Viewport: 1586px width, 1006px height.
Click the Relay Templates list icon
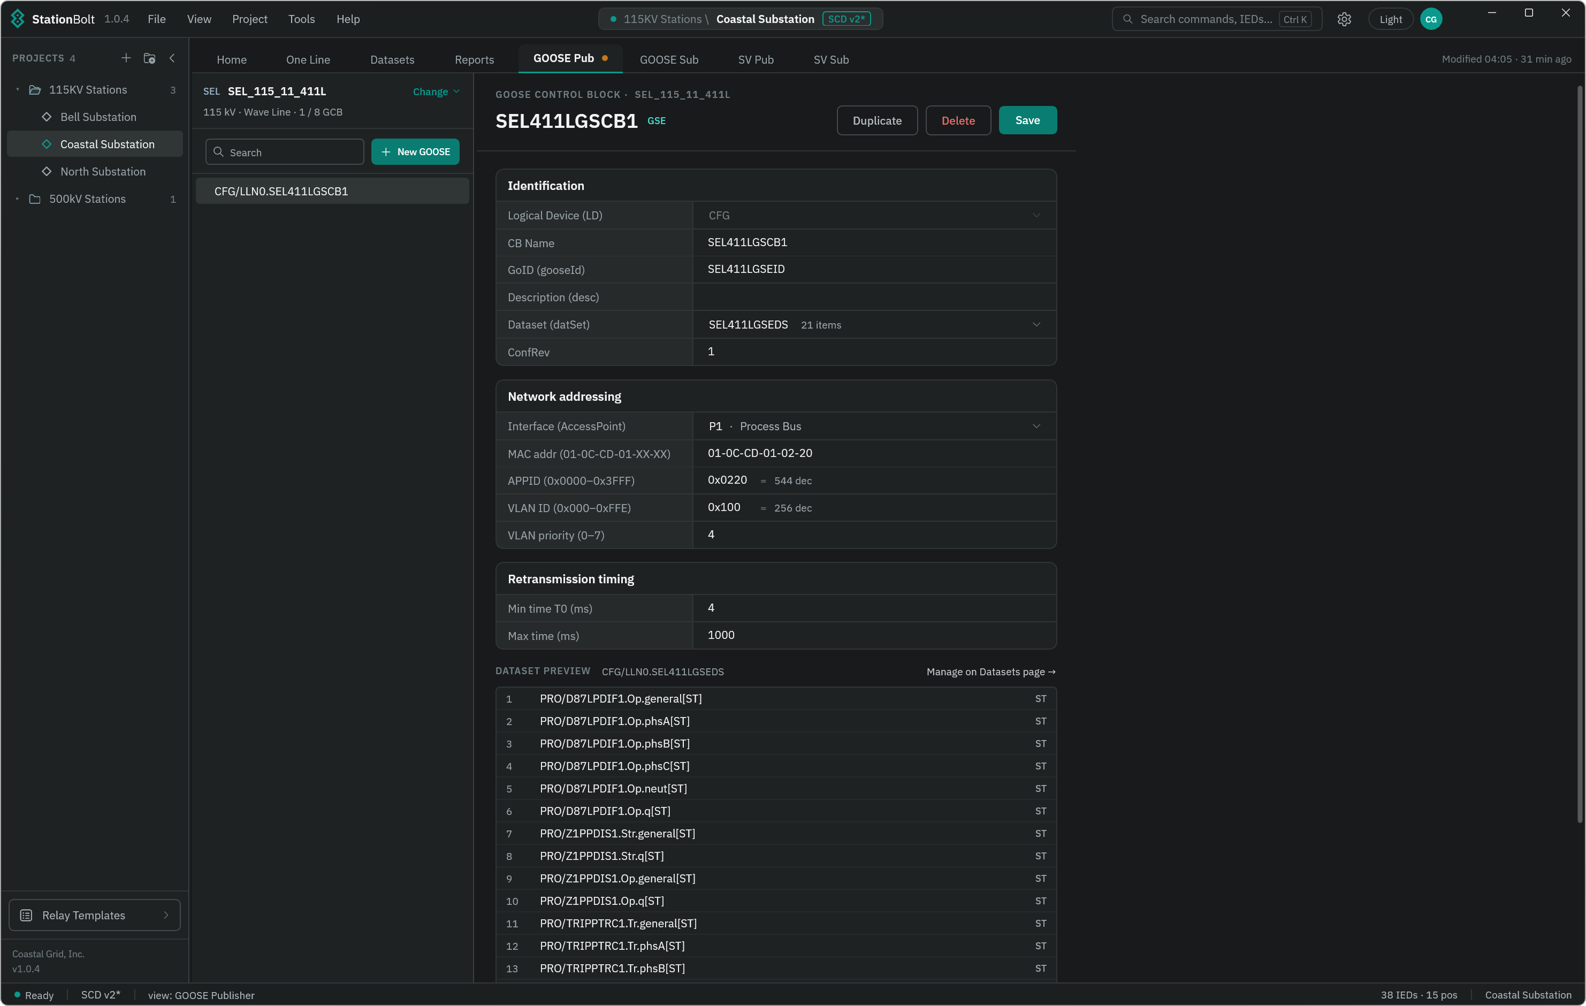pyautogui.click(x=26, y=915)
